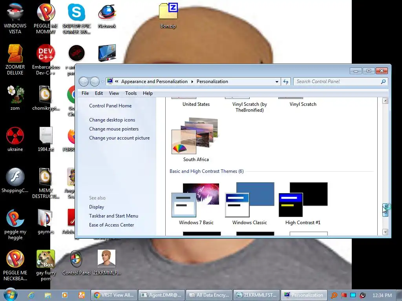Click the Refresh button beside the address bar
This screenshot has height=301, width=402.
point(286,82)
